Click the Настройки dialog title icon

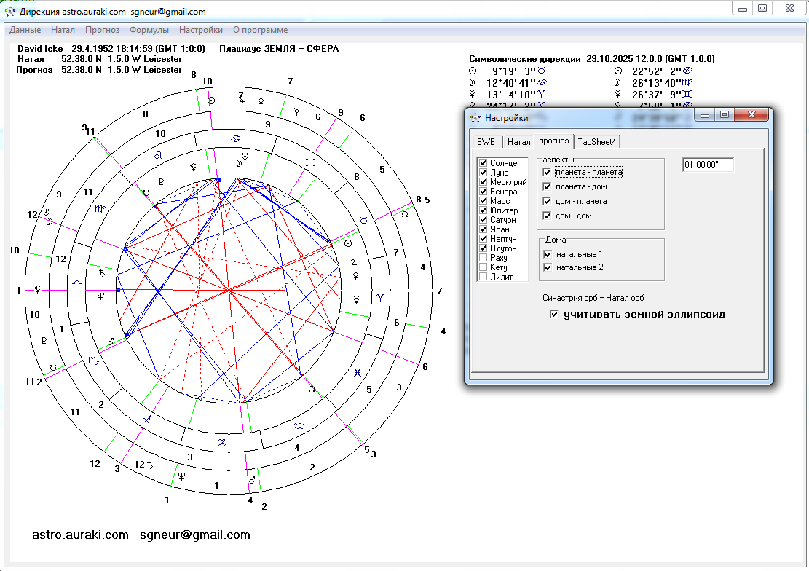[475, 117]
